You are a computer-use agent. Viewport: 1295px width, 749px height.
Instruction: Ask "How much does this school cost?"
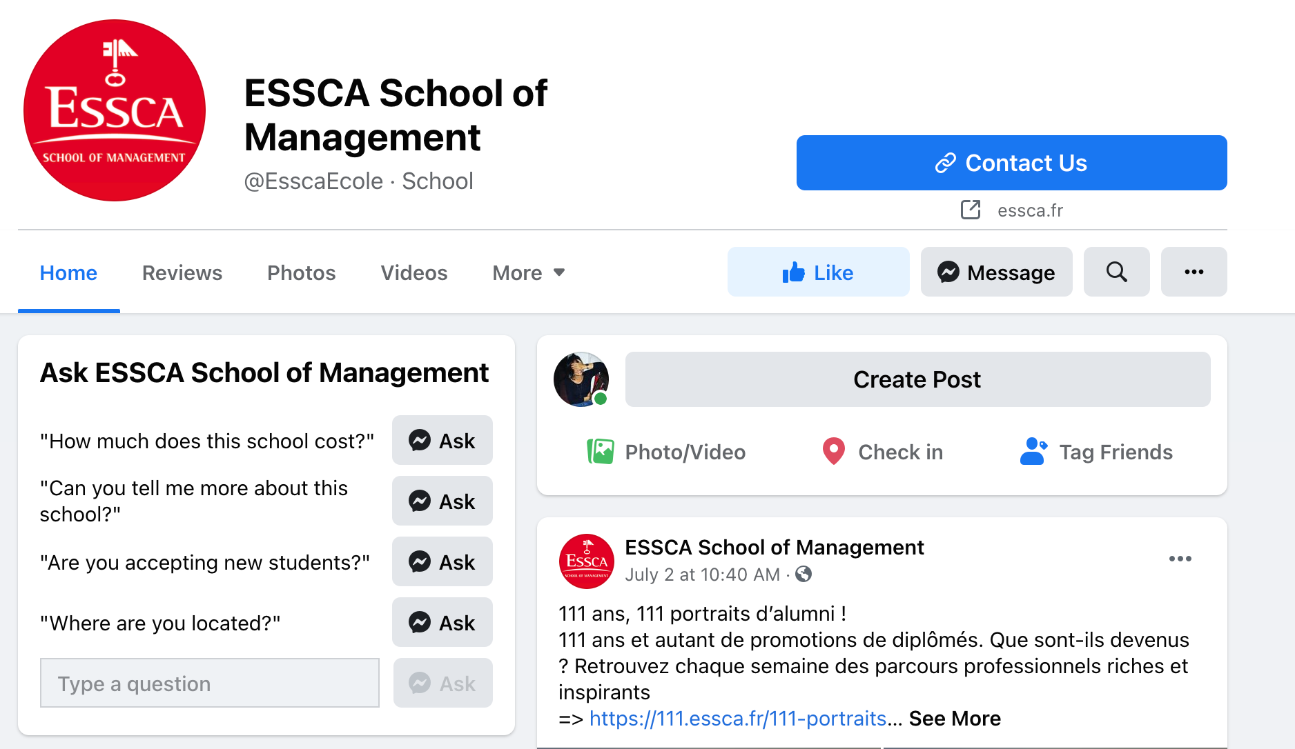(442, 440)
